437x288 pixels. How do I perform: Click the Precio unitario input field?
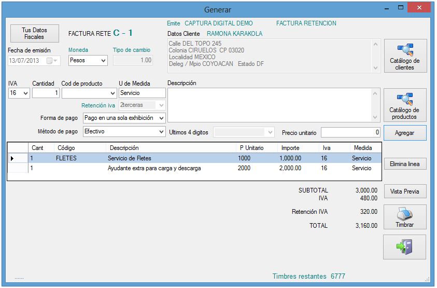pos(350,132)
